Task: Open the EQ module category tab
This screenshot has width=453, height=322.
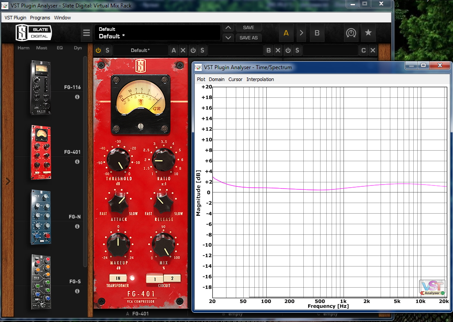Action: tap(60, 48)
